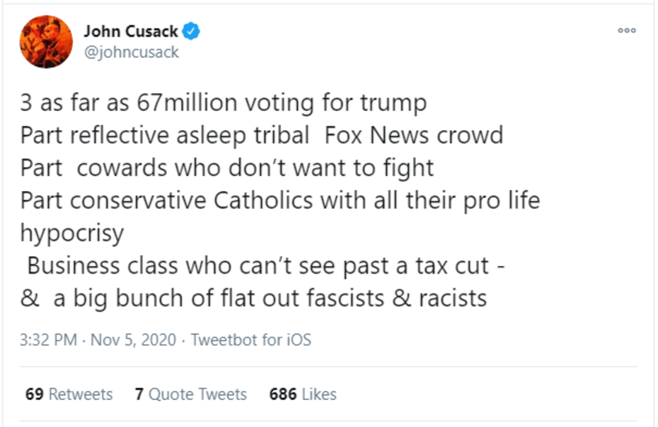Click the line ending with fascists & racists
Image resolution: width=658 pixels, height=427 pixels.
pos(253,298)
